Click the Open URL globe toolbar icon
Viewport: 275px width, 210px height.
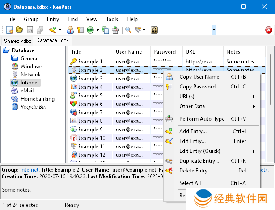click(90, 30)
